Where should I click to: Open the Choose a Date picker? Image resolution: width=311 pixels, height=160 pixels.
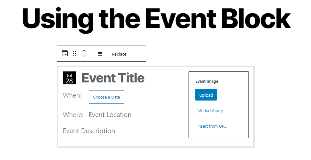106,97
